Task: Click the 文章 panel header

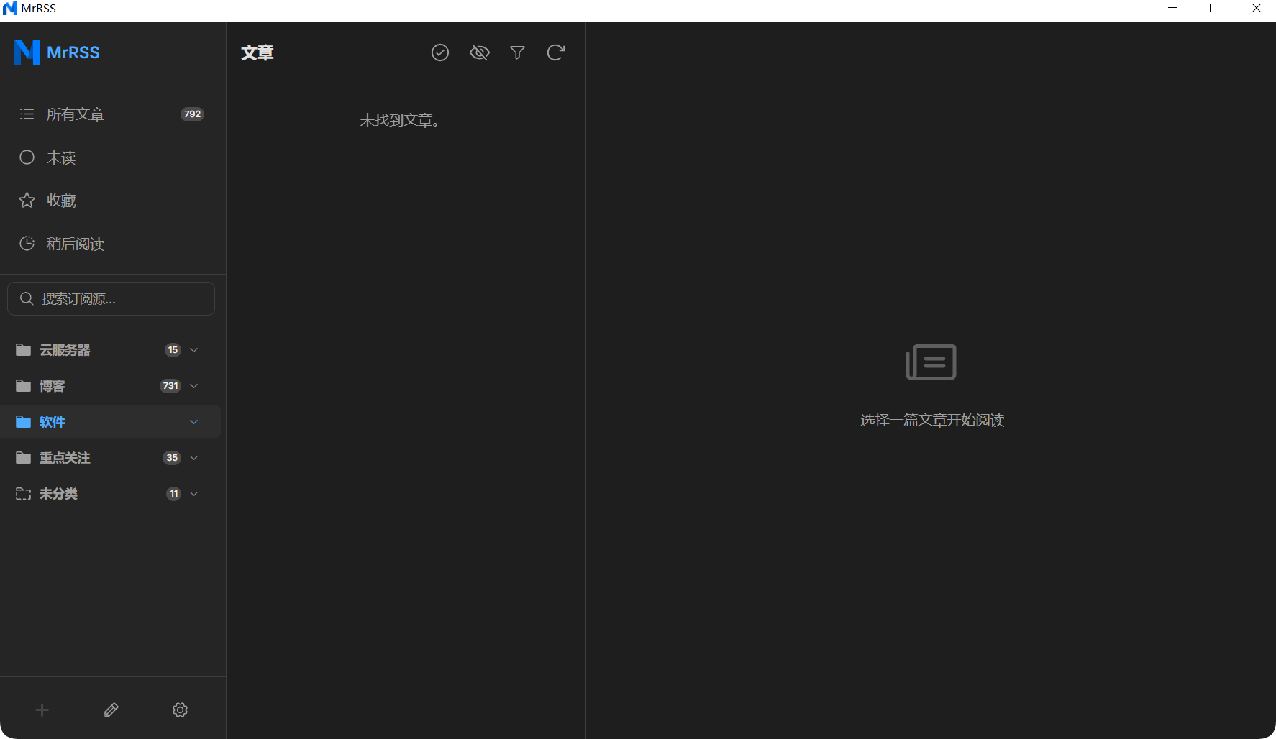Action: 257,52
